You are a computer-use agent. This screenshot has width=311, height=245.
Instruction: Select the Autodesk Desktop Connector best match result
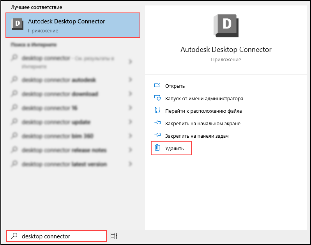[x=73, y=25]
